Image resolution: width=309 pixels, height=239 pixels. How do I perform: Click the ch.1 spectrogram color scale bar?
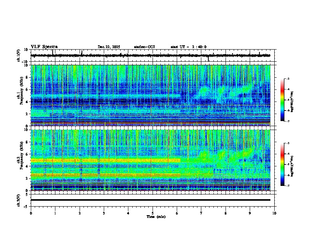pos(282,100)
